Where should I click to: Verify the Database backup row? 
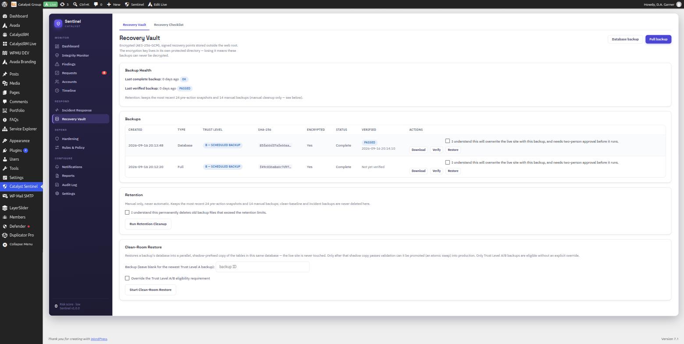pyautogui.click(x=436, y=150)
